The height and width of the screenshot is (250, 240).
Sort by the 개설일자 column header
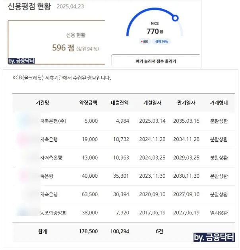pos(152,103)
